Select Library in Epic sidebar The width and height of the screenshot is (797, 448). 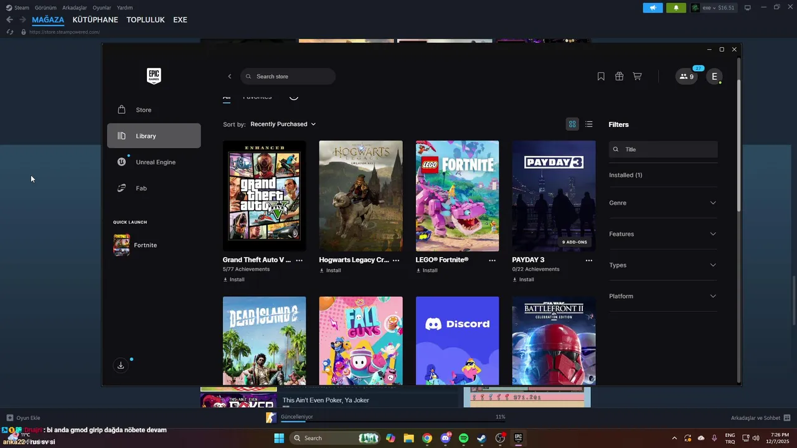154,136
